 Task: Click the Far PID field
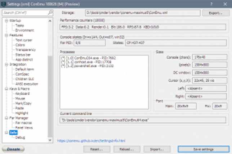pyautogui.click(x=90, y=43)
